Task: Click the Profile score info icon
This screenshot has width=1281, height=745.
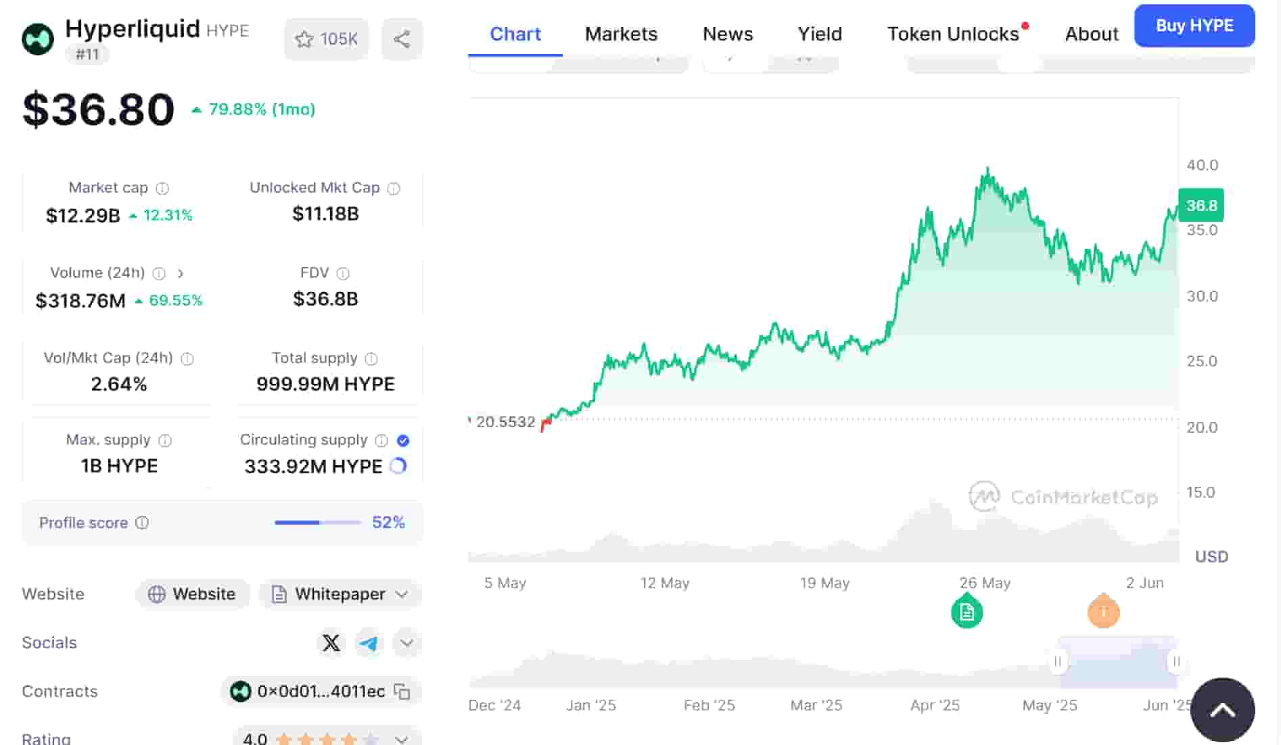Action: point(142,523)
